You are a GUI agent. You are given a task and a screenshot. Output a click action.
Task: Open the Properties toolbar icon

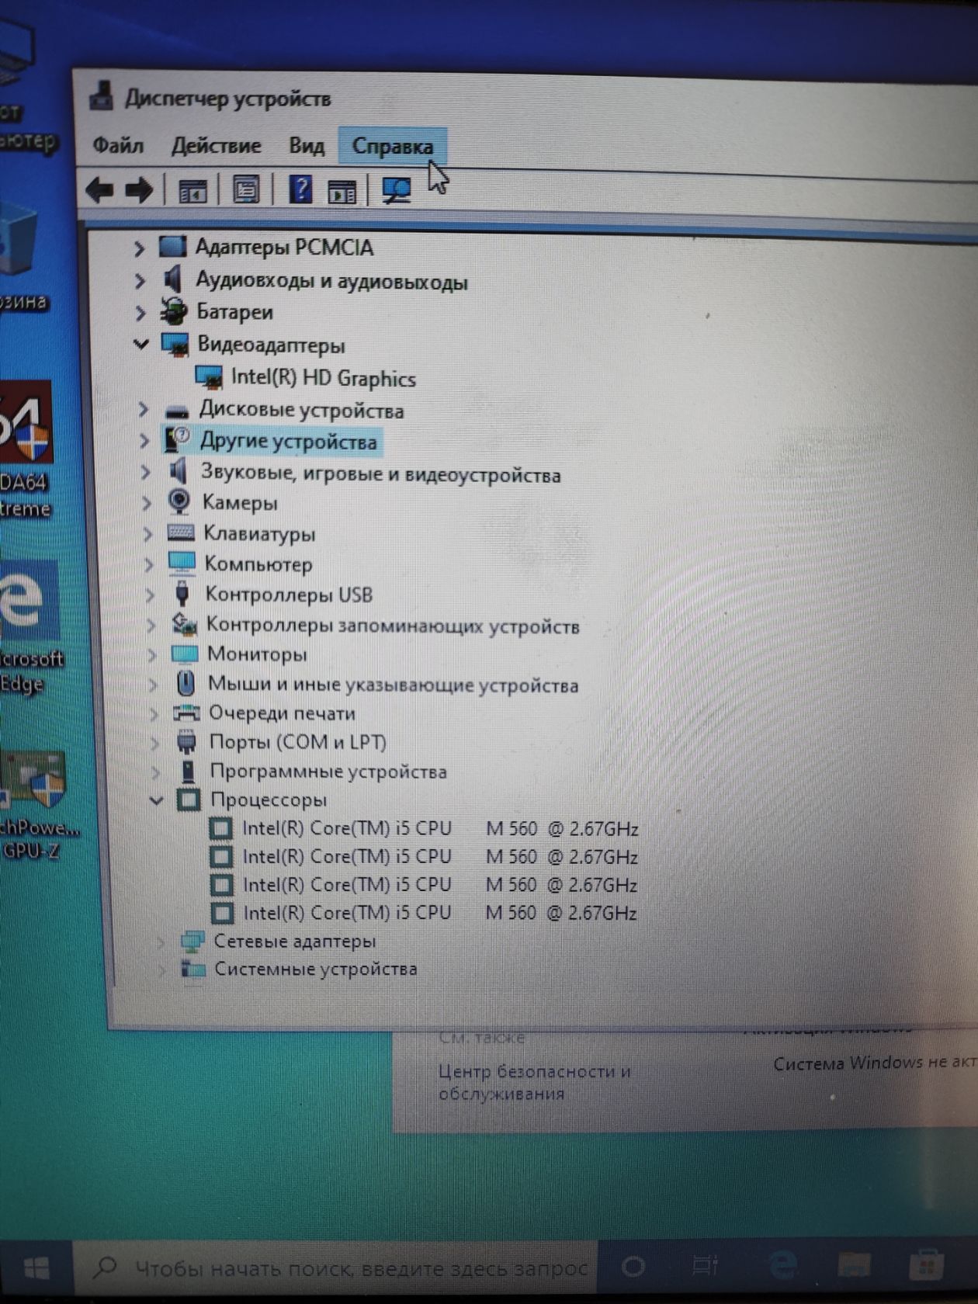point(246,189)
